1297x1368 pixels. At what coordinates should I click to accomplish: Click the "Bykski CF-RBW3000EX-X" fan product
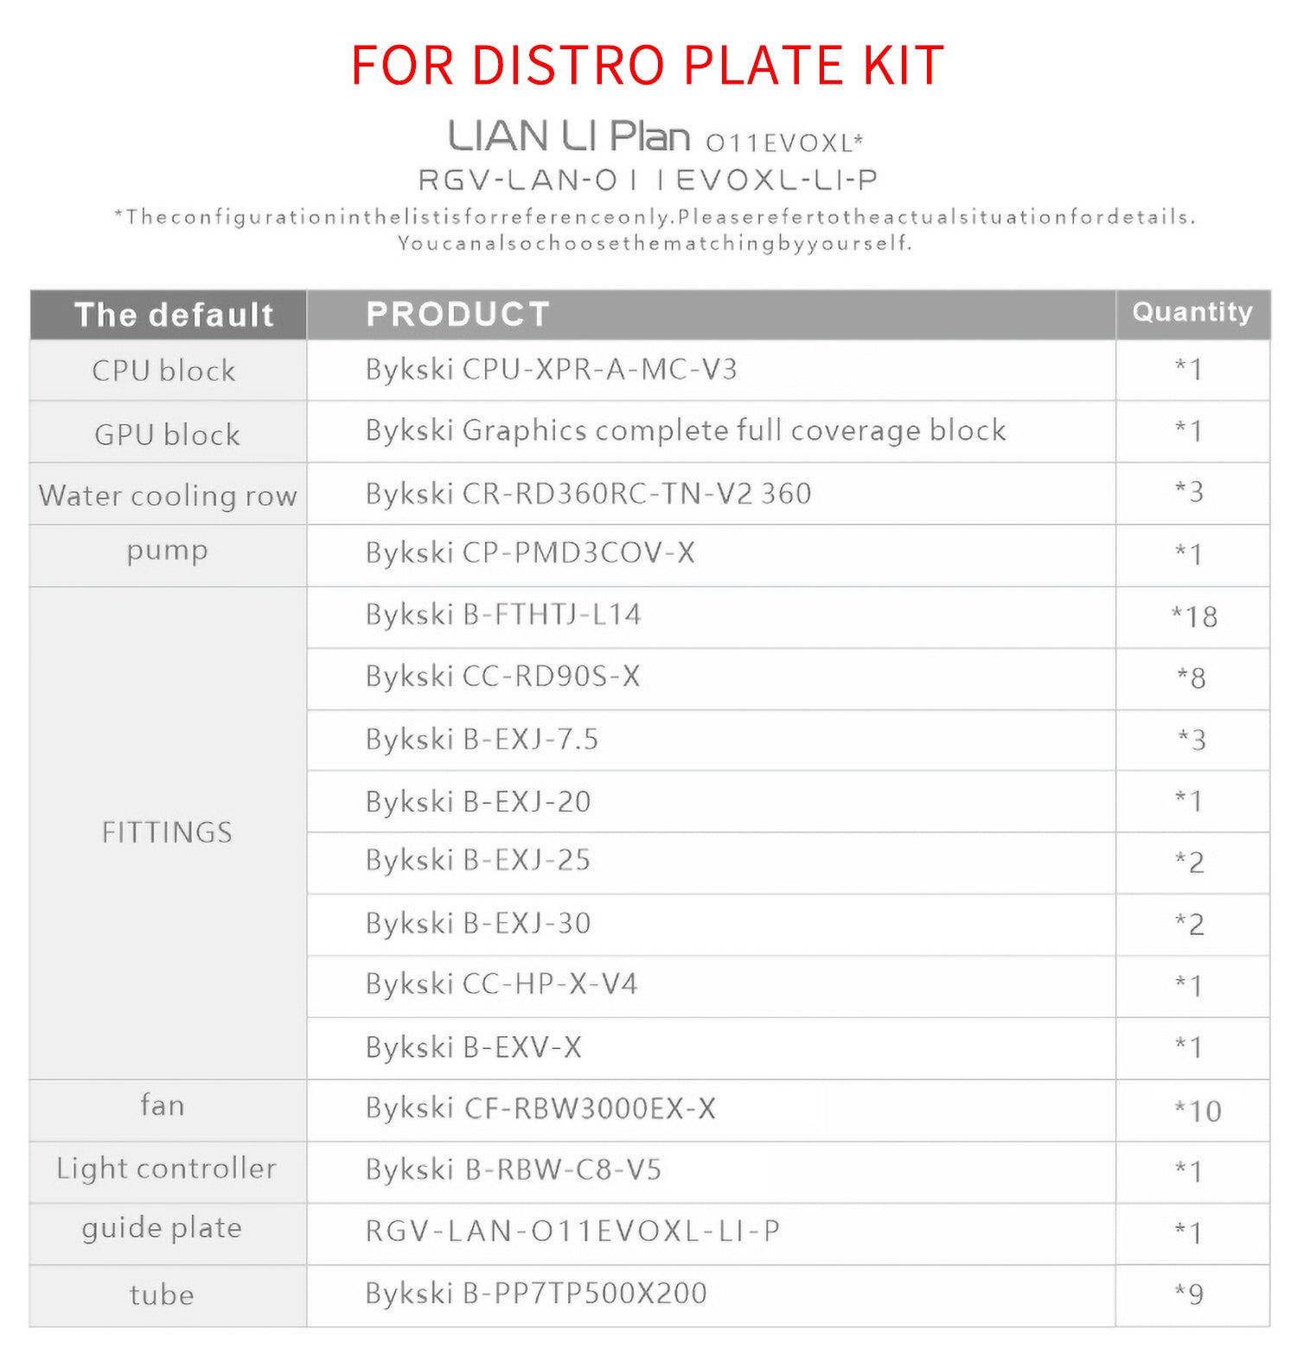click(540, 1109)
